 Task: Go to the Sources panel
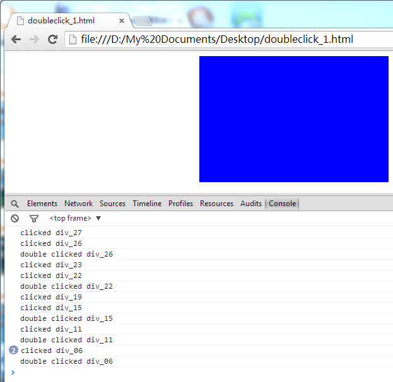(112, 204)
